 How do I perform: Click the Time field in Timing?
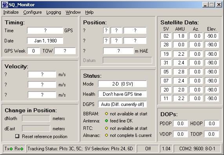pyautogui.click(x=45, y=31)
